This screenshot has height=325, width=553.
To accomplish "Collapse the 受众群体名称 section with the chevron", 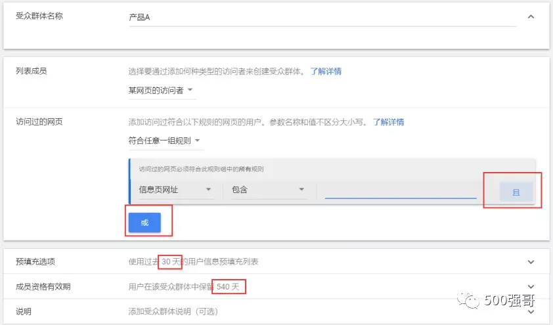I will tap(531, 17).
